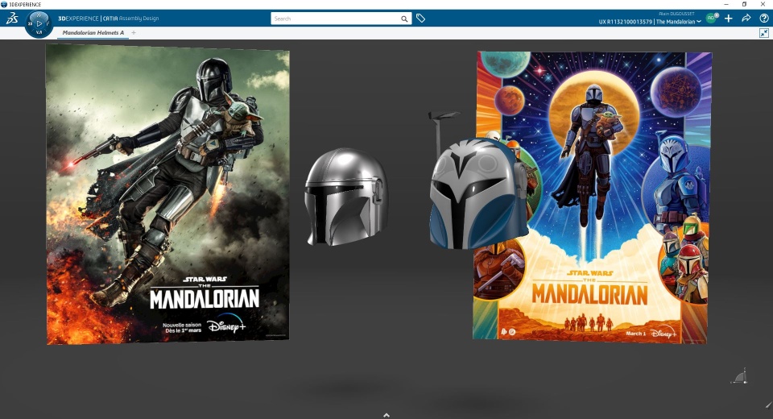This screenshot has height=419, width=773.
Task: Select the V.R south compass quadrant
Action: [39, 32]
